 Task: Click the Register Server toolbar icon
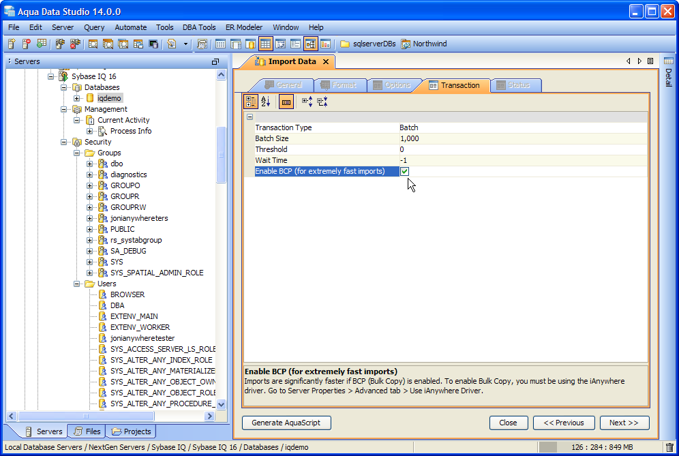coord(12,44)
